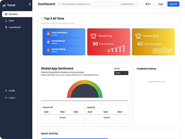Click Logout in the sidebar
This screenshot has width=185, height=139.
click(12, 98)
